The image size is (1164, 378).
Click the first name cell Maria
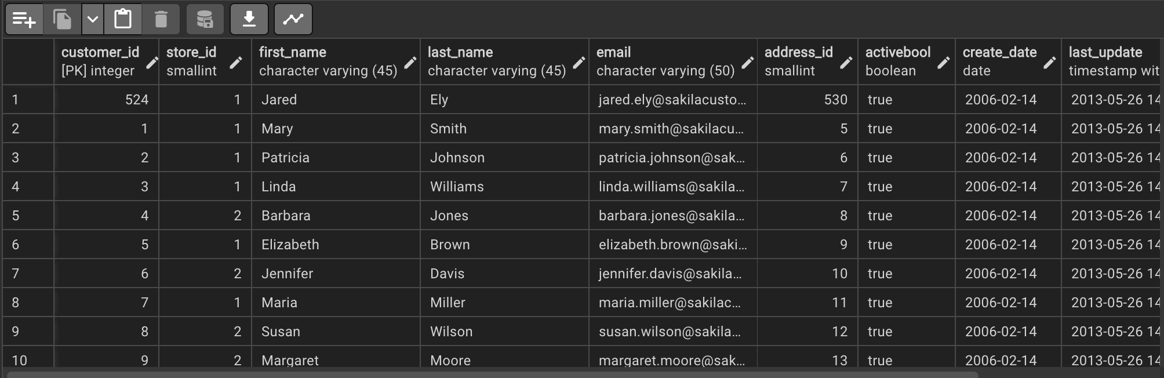click(336, 303)
